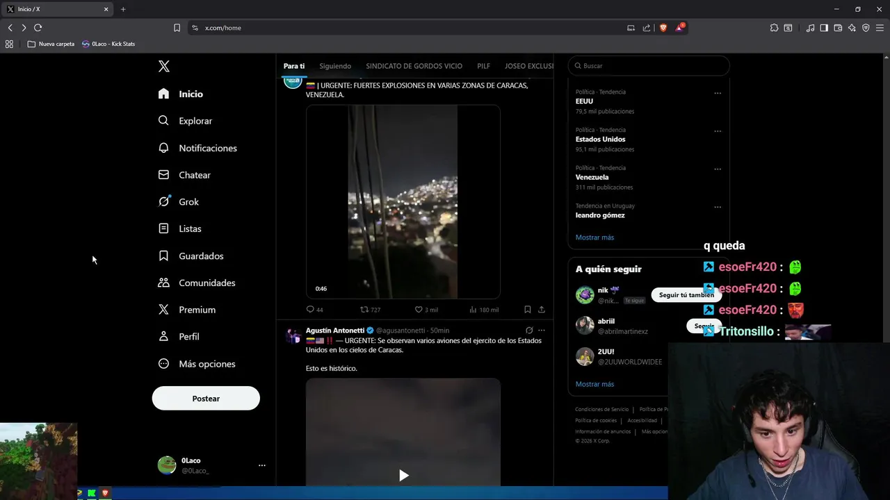Expand Más opciones in the sidebar
This screenshot has width=890, height=500.
197,364
